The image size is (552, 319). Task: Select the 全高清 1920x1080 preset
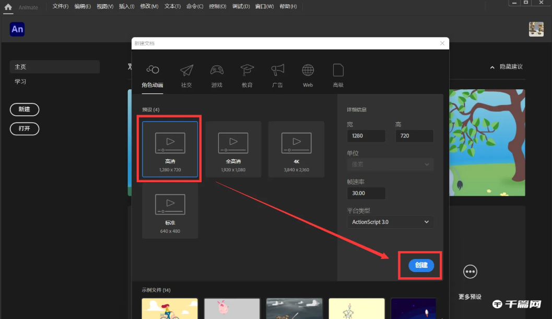[x=233, y=149]
